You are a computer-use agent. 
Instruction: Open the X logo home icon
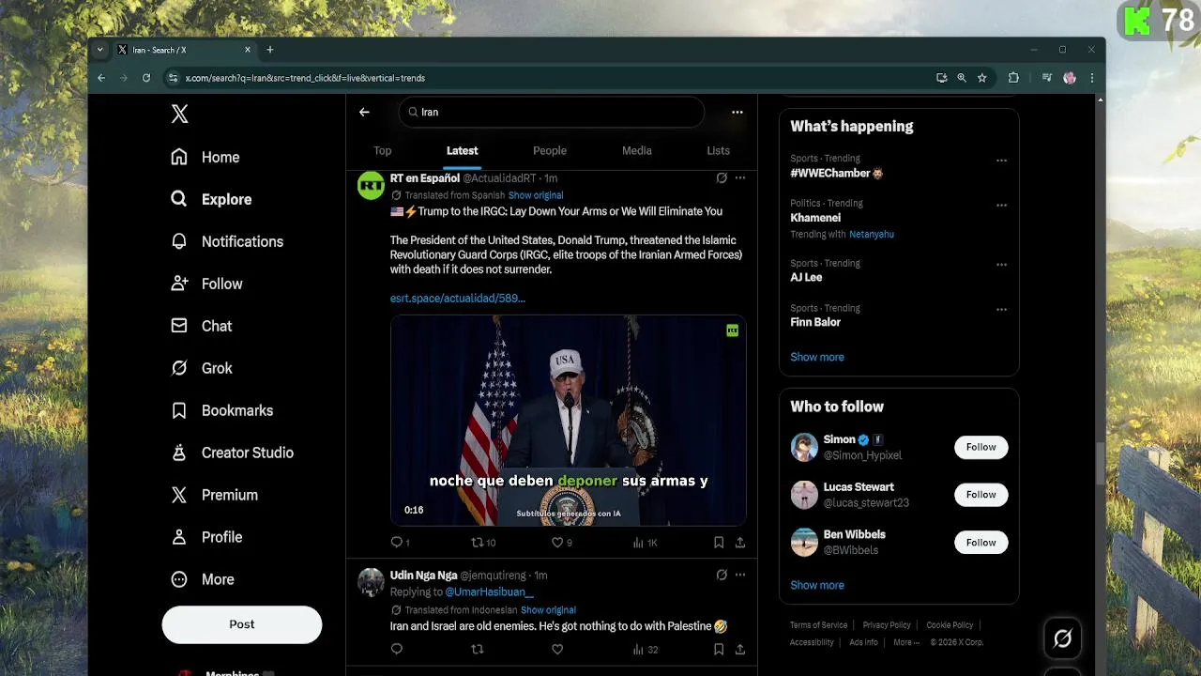point(179,114)
